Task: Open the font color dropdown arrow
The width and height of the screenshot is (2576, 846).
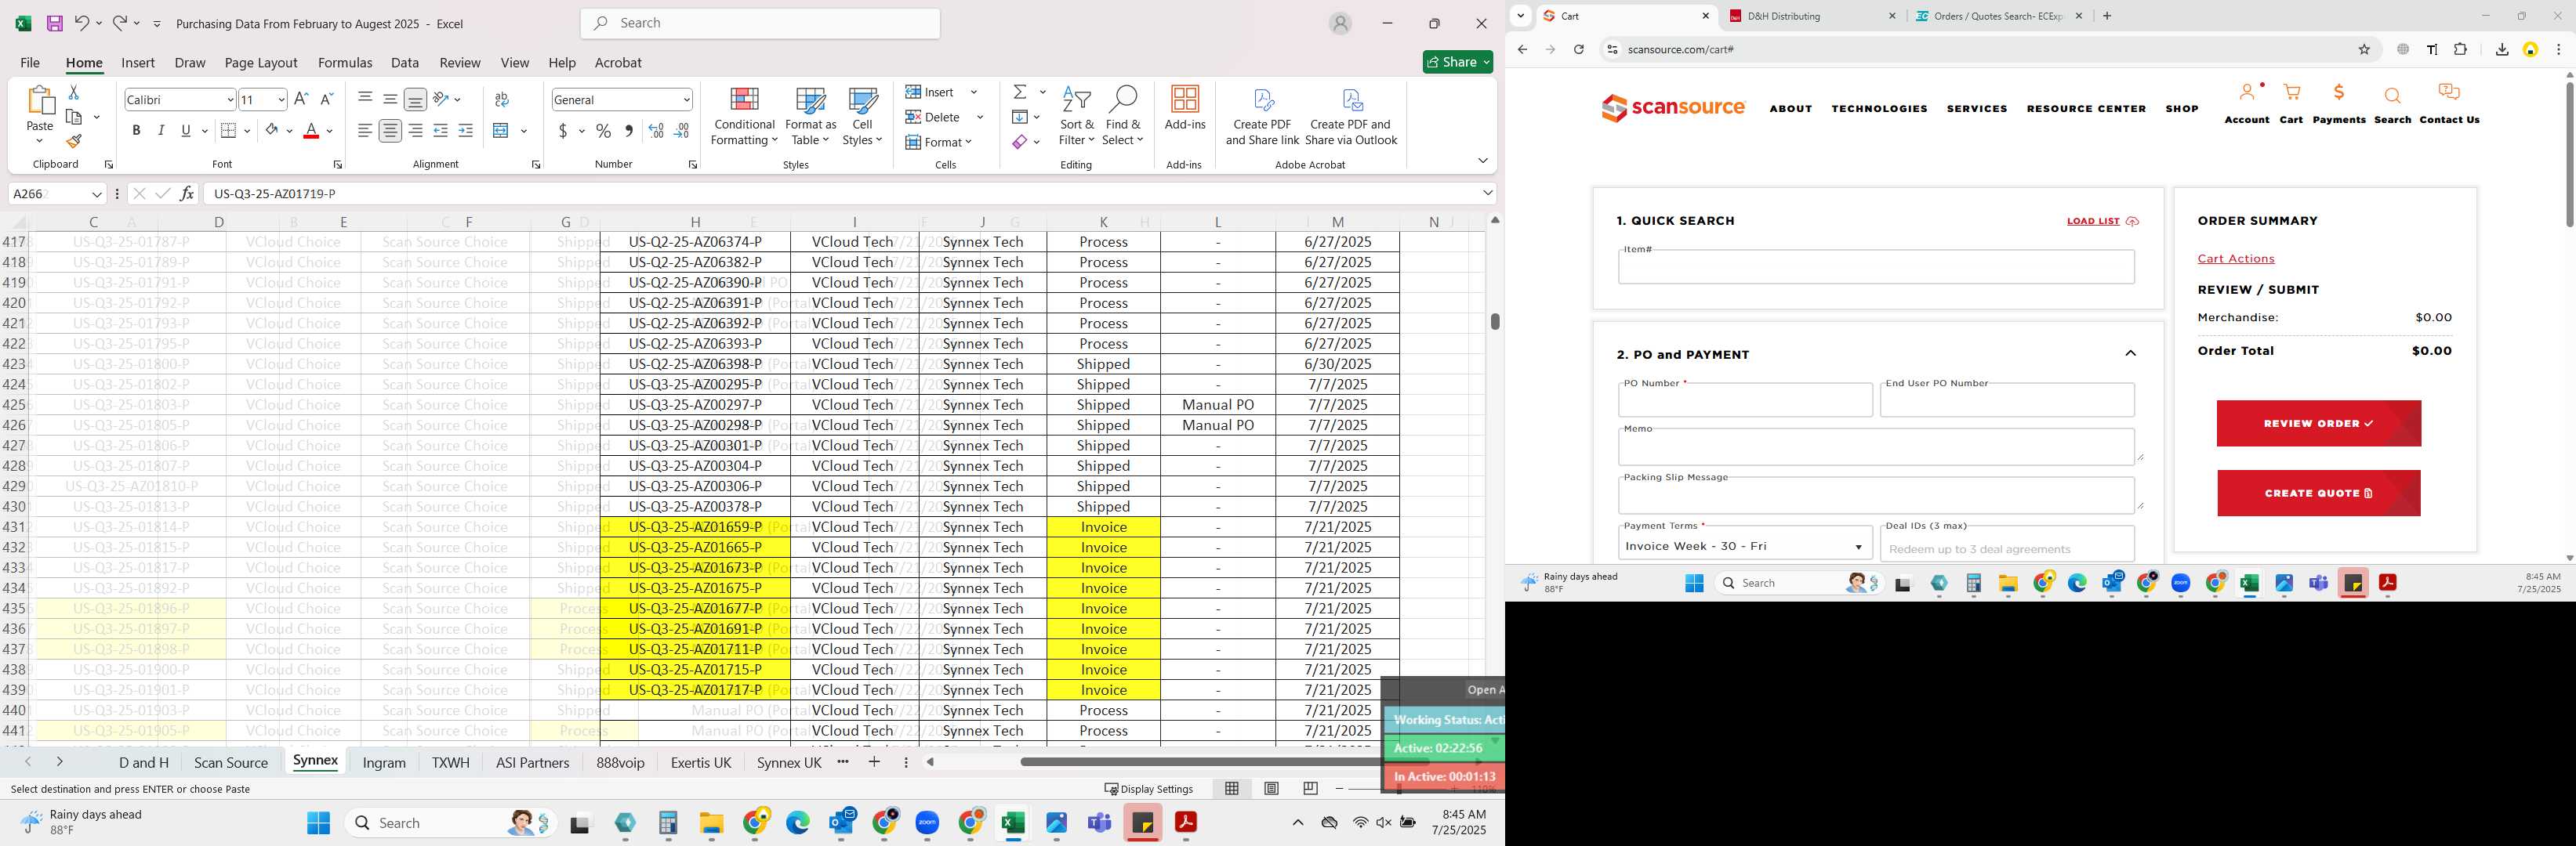Action: click(329, 130)
